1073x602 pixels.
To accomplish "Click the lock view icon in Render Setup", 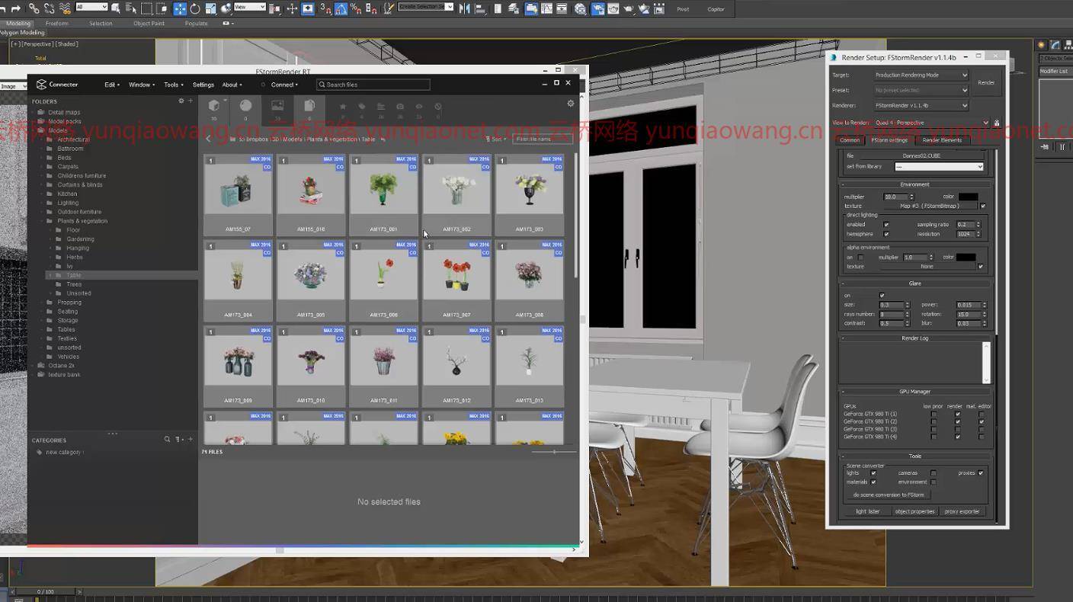I will (997, 123).
